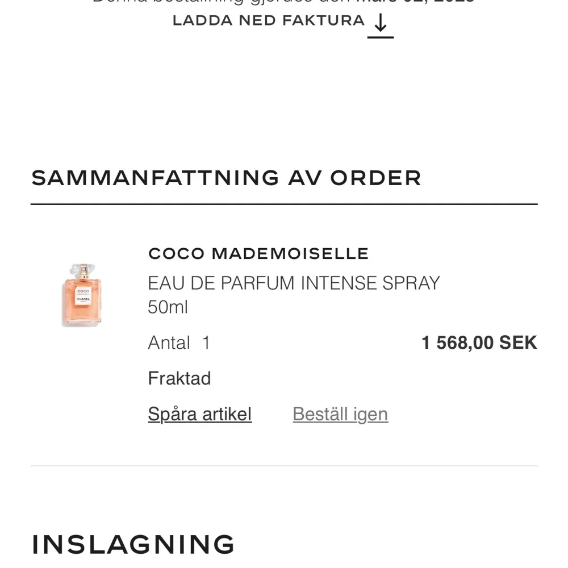Screen dimensions: 568x568
Task: Click the COCO MADEMOISELLE product name
Action: click(x=258, y=253)
